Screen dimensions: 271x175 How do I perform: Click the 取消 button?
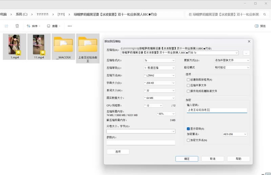pyautogui.click(x=212, y=159)
